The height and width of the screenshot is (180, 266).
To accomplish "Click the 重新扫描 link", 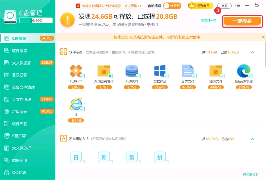I will pos(209,21).
